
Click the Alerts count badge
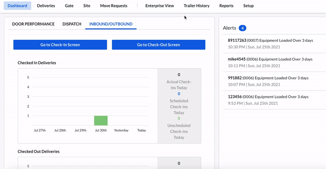[x=242, y=28]
